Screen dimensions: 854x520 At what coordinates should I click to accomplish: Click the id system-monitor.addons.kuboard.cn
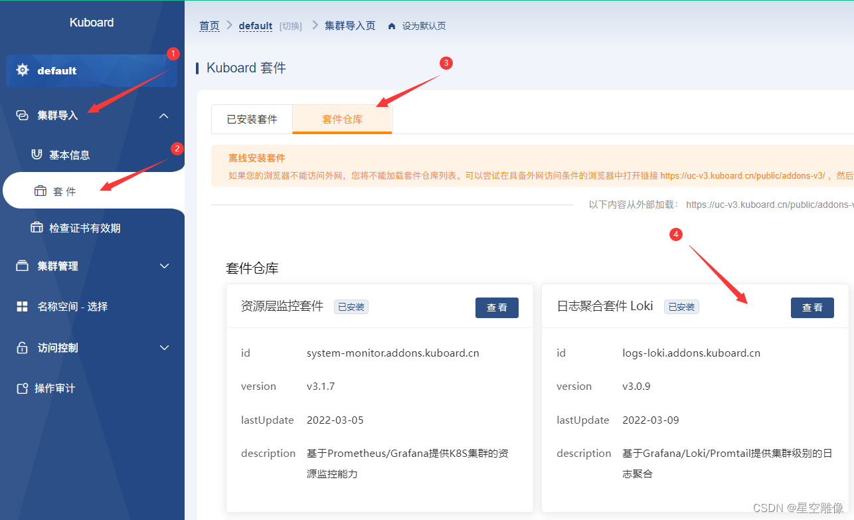(x=392, y=353)
